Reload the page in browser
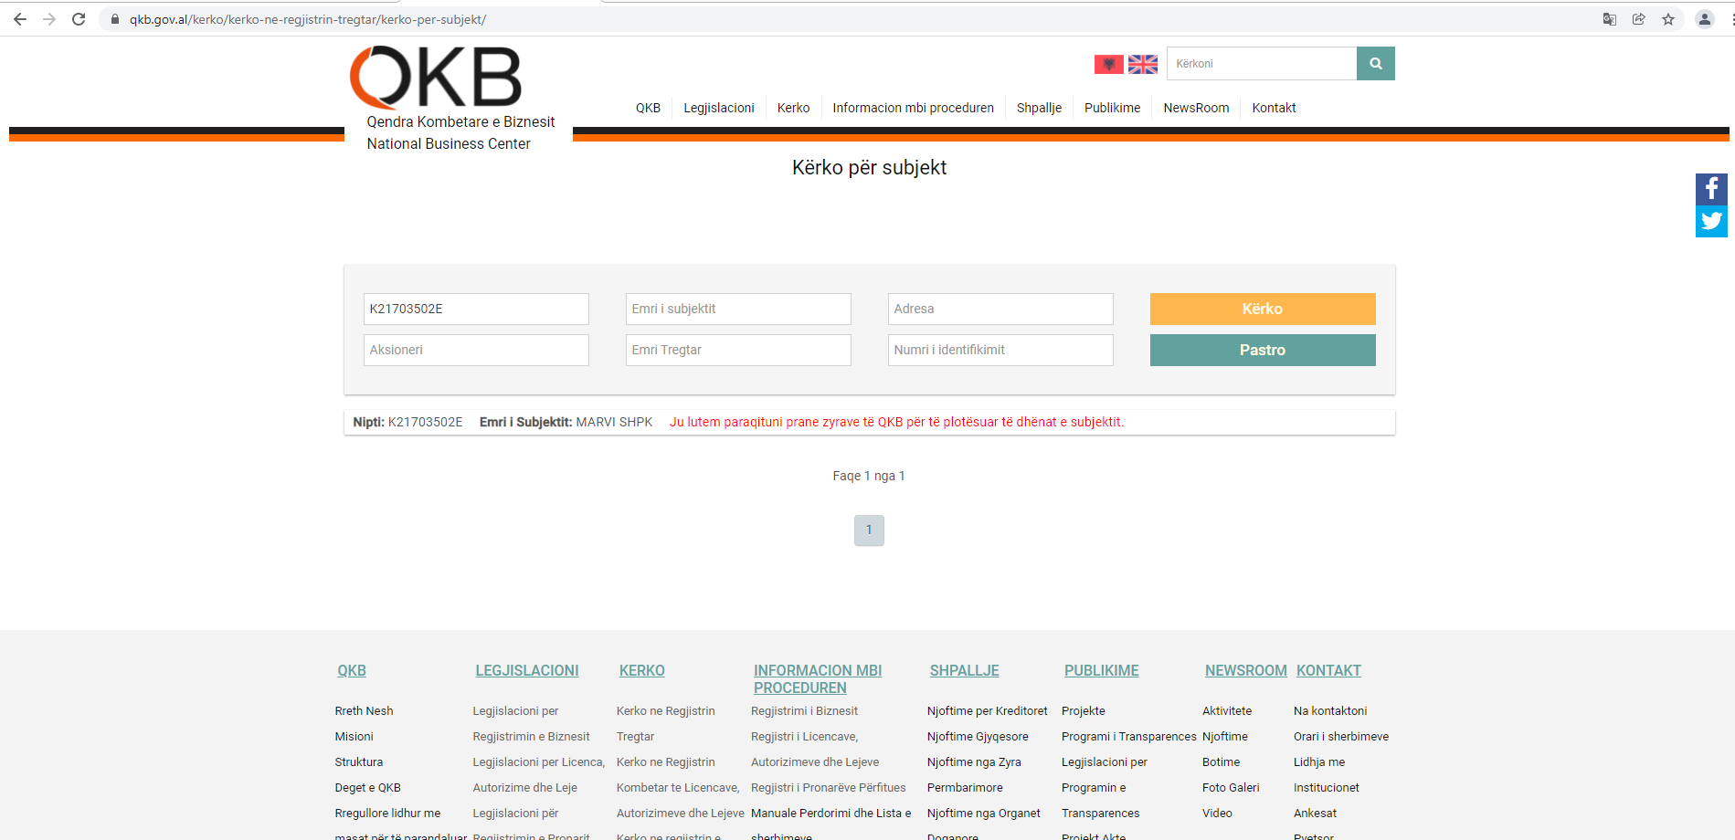Screen dimensions: 1735x840 point(79,19)
